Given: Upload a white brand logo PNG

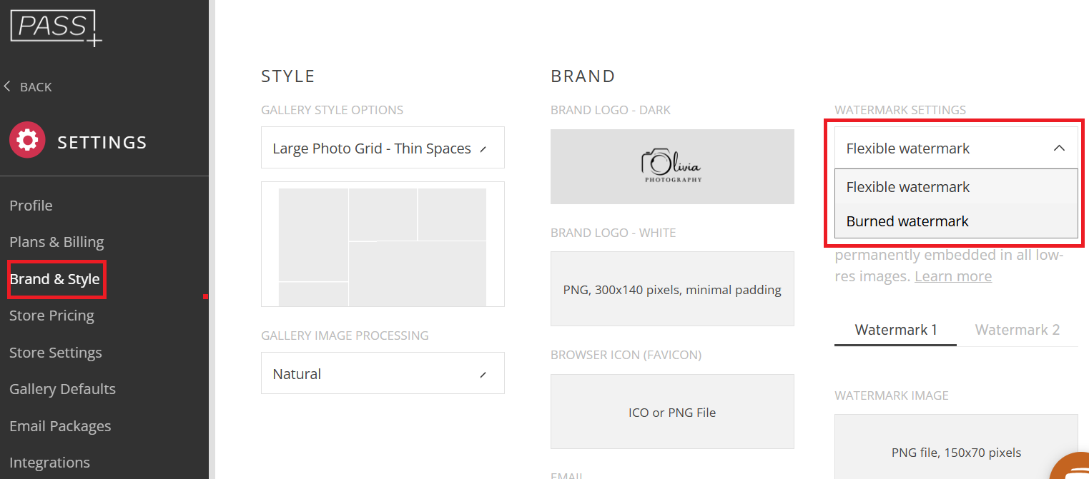Looking at the screenshot, I should click(672, 289).
